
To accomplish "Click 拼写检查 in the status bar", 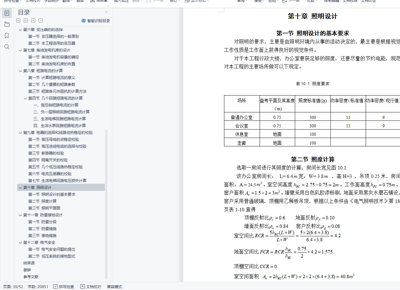I will [63, 287].
